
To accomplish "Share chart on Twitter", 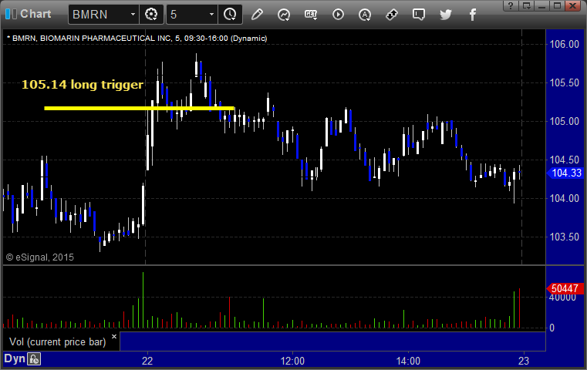I will pyautogui.click(x=446, y=15).
